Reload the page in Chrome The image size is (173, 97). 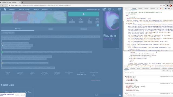5,5
